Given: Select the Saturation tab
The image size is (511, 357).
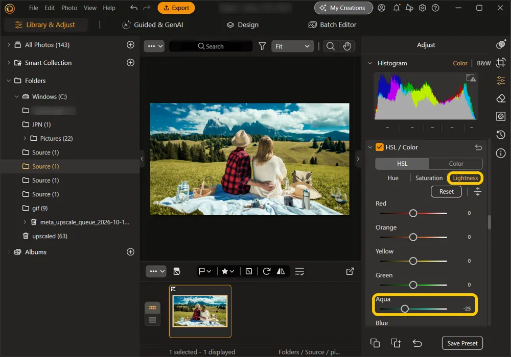Looking at the screenshot, I should coord(429,178).
